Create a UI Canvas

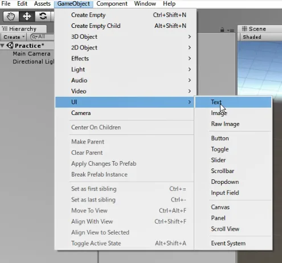pyautogui.click(x=233, y=207)
